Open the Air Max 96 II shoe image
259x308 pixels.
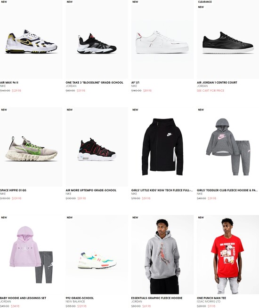click(x=31, y=39)
